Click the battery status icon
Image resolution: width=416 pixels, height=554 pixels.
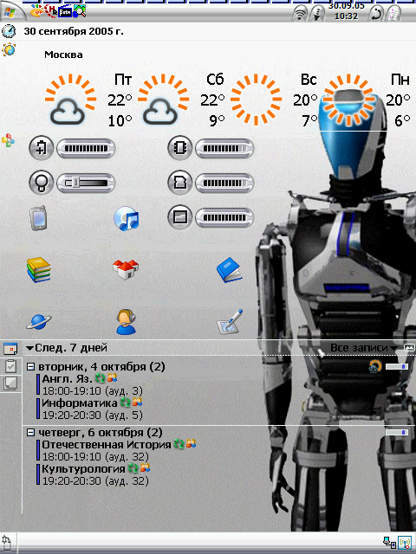click(42, 148)
